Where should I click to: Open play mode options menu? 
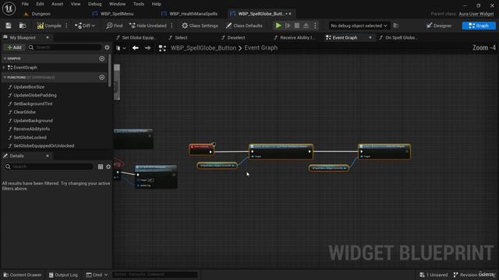click(315, 26)
